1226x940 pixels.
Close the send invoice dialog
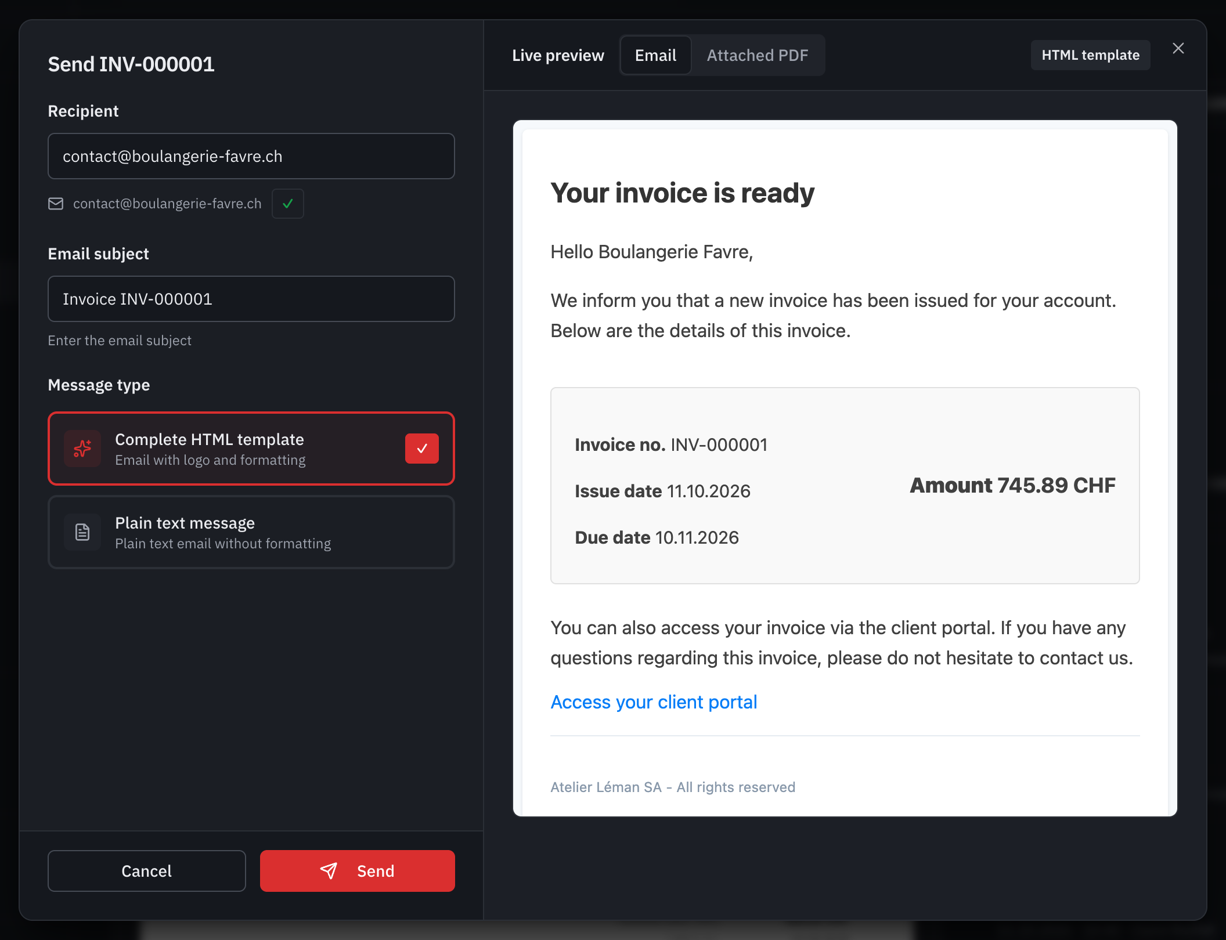[x=1178, y=48]
